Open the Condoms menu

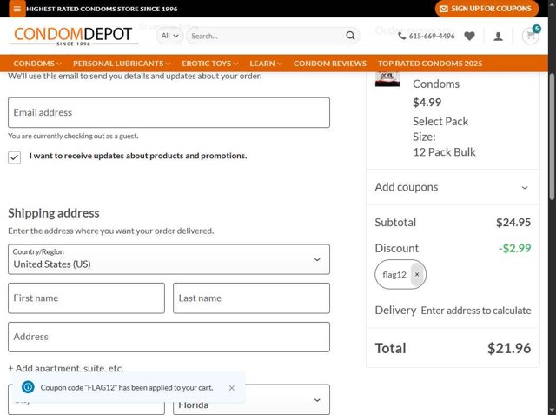pos(37,64)
